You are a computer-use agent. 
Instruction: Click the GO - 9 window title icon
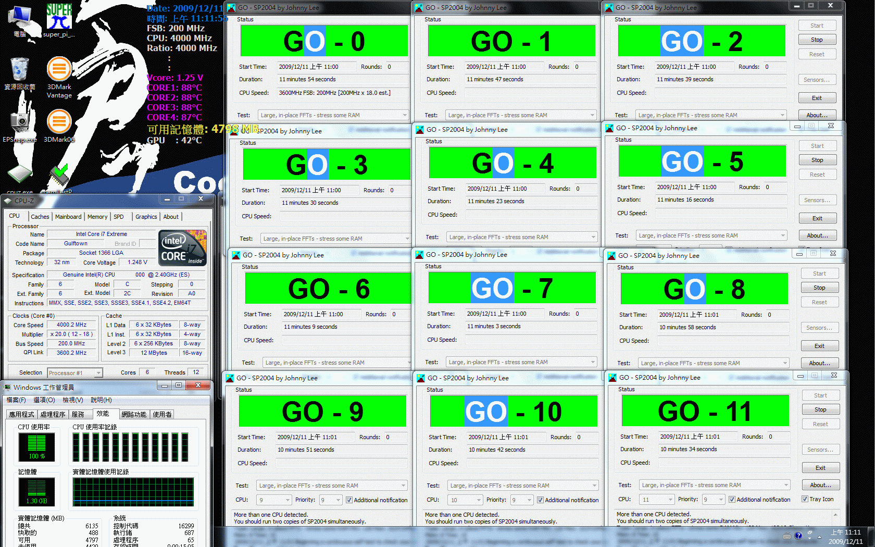pos(230,378)
